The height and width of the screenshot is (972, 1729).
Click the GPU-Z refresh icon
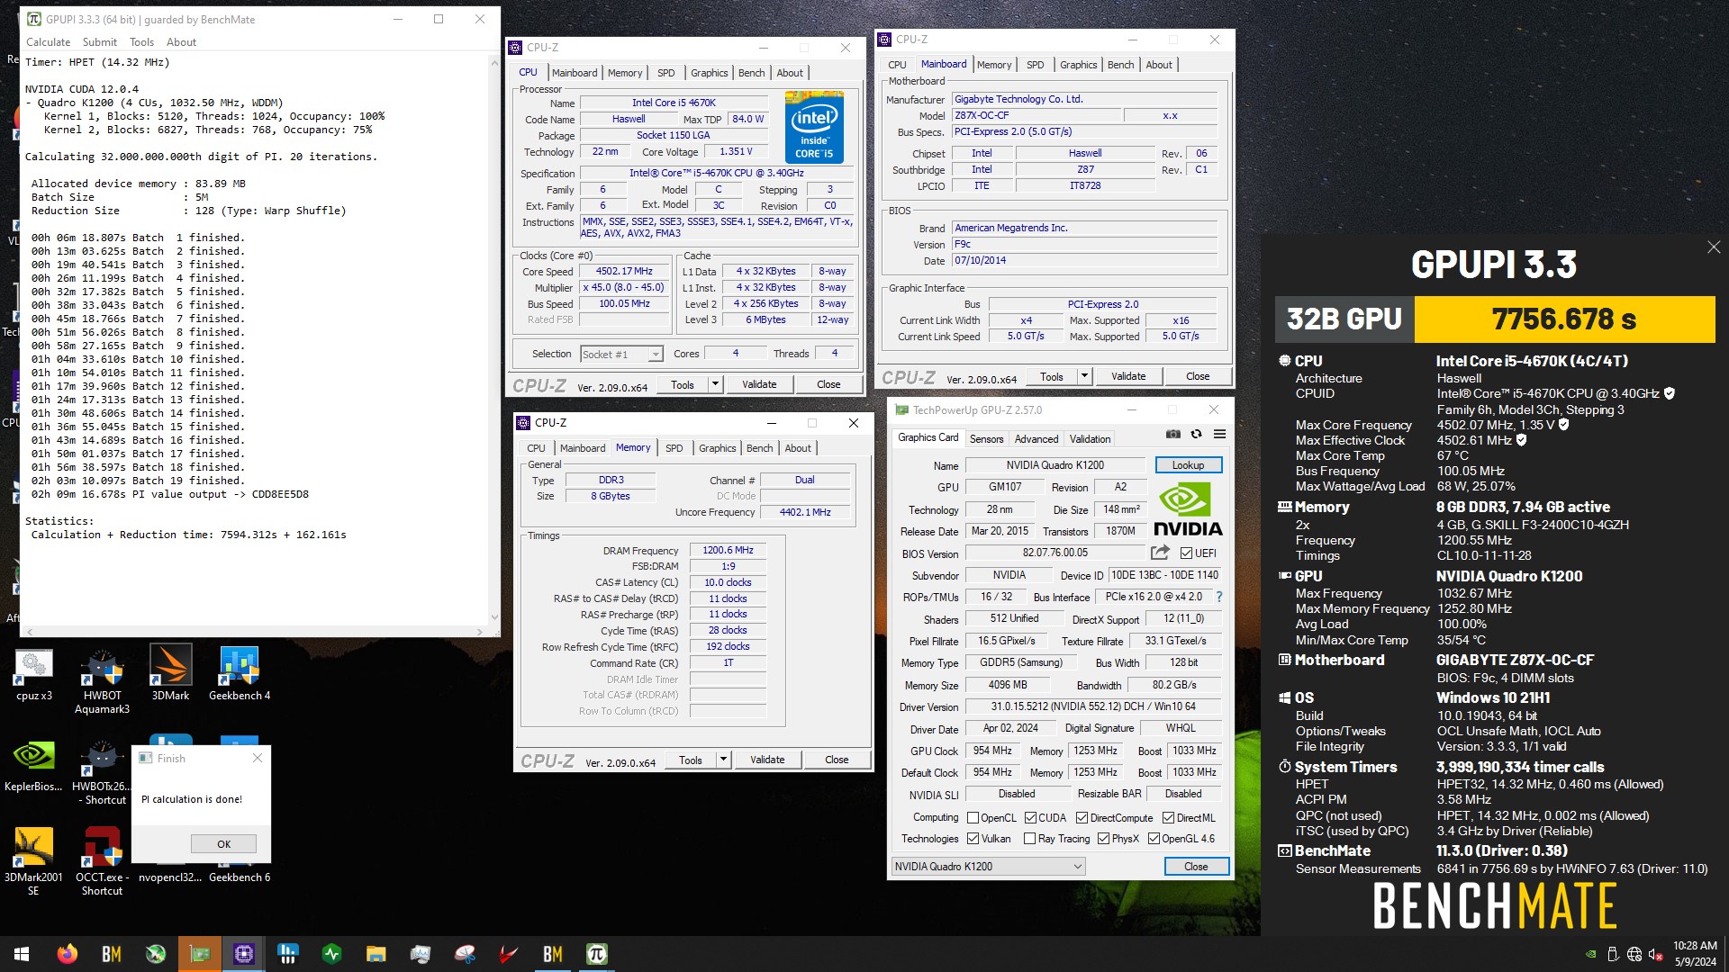pyautogui.click(x=1196, y=434)
